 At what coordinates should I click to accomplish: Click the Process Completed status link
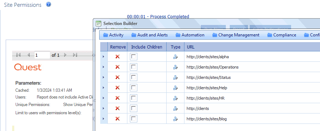tap(158, 16)
